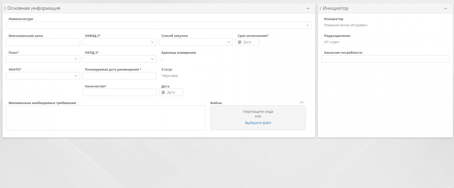This screenshot has width=454, height=188.
Task: Collapse the Основная информация panel
Action: (x=308, y=8)
